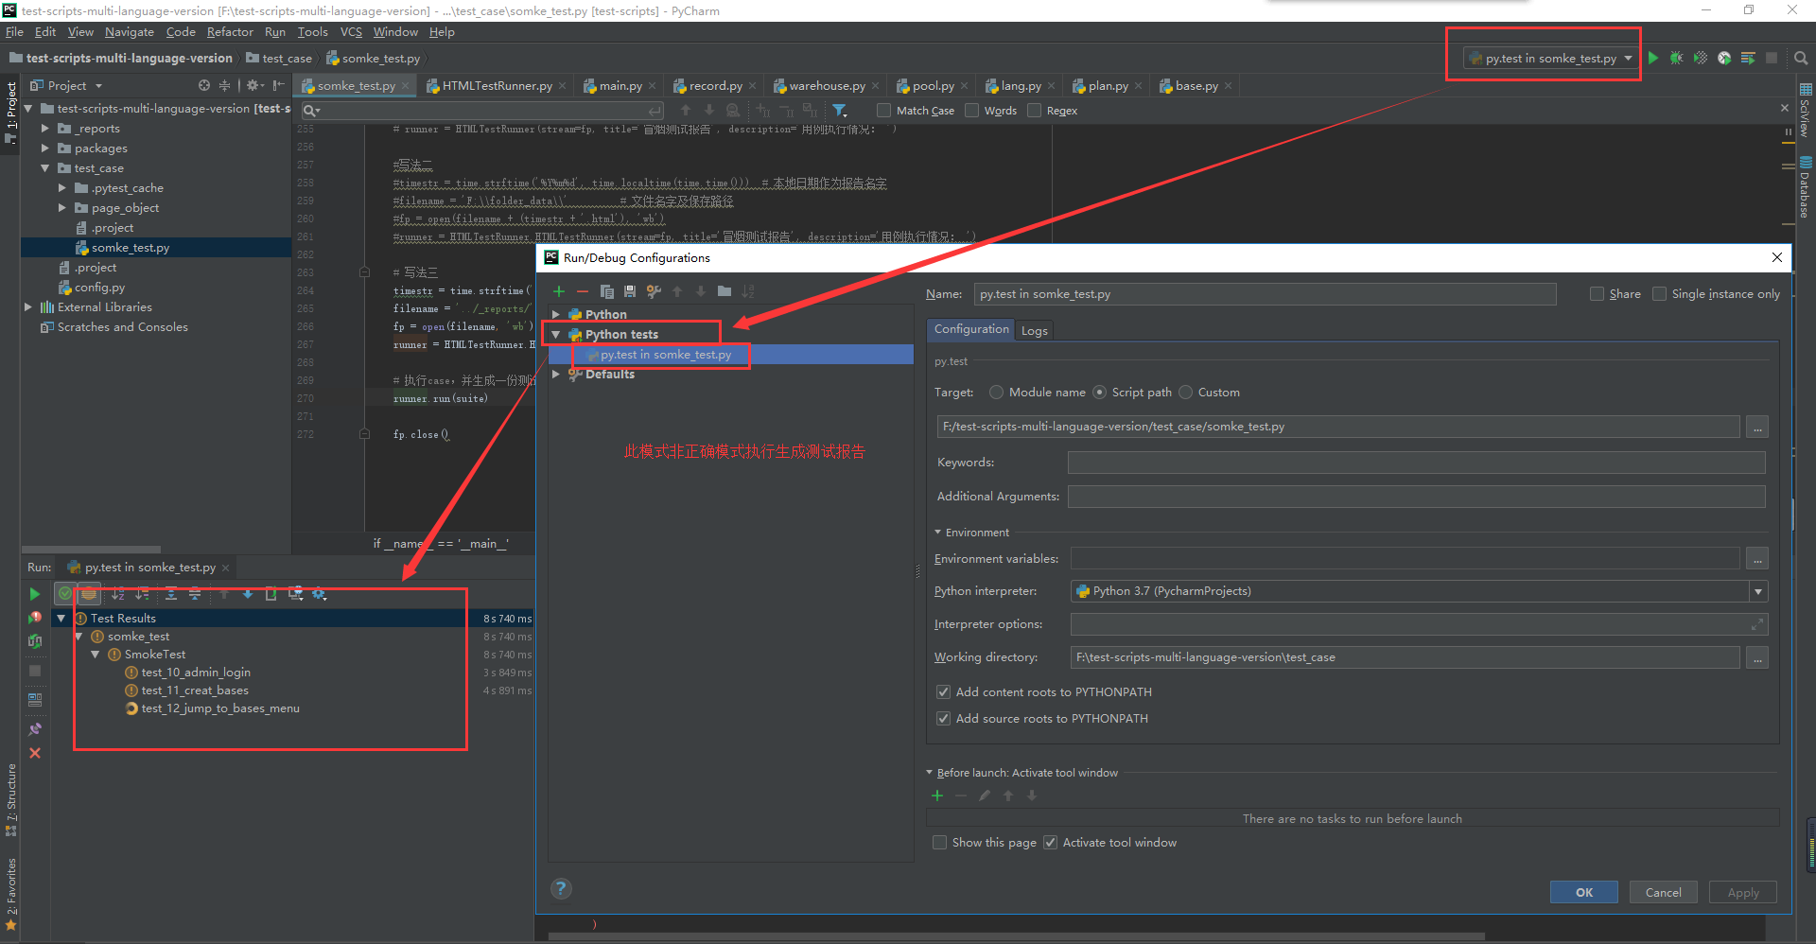Image resolution: width=1816 pixels, height=944 pixels.
Task: Sort test results by duration
Action: 142,594
